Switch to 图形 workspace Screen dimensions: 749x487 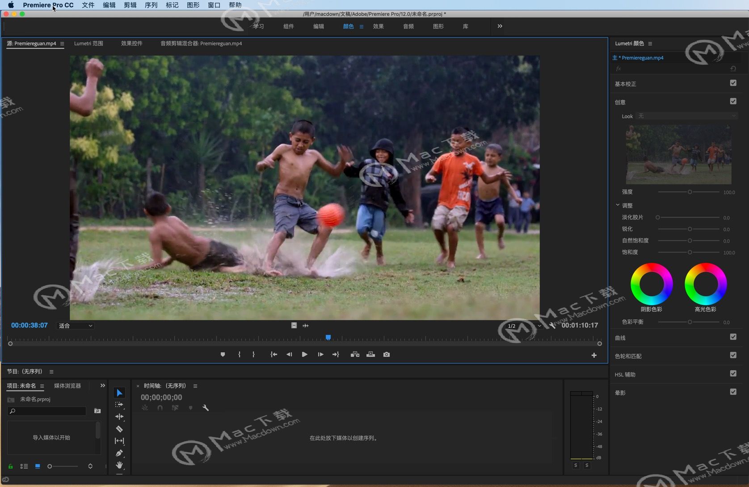pos(438,26)
